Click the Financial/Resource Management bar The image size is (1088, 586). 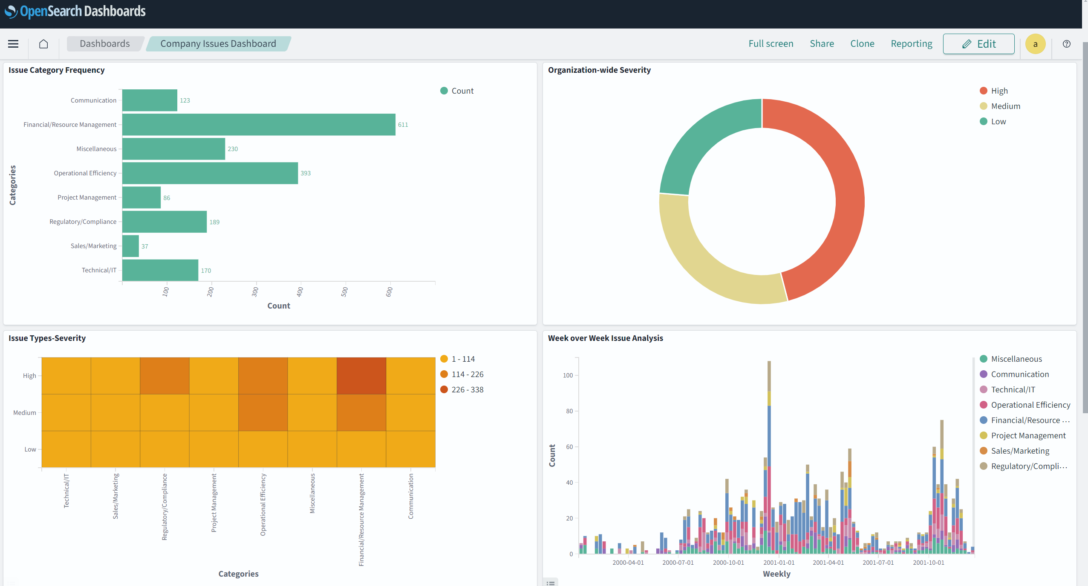258,124
